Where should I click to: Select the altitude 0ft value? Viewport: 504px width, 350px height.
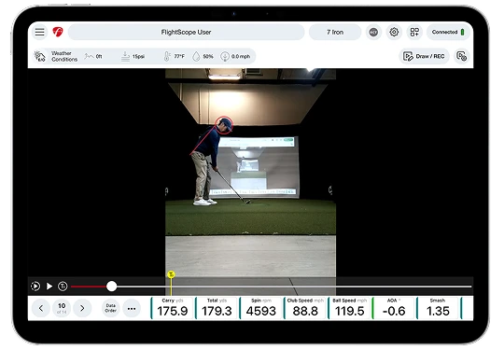(x=93, y=56)
